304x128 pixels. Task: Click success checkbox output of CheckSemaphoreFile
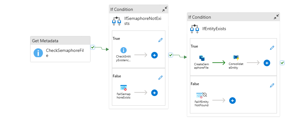(x=93, y=47)
